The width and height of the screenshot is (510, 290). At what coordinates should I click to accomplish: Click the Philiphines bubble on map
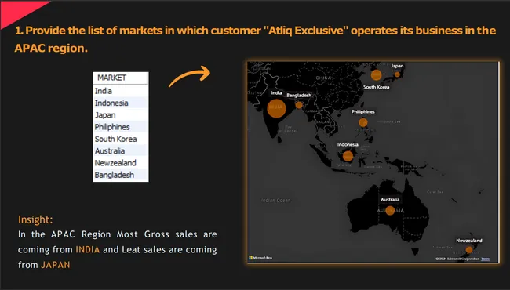[363, 122]
